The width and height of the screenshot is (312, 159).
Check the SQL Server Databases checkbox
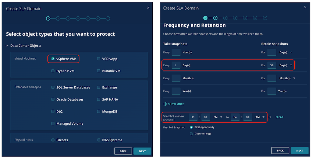pyautogui.click(x=53, y=87)
